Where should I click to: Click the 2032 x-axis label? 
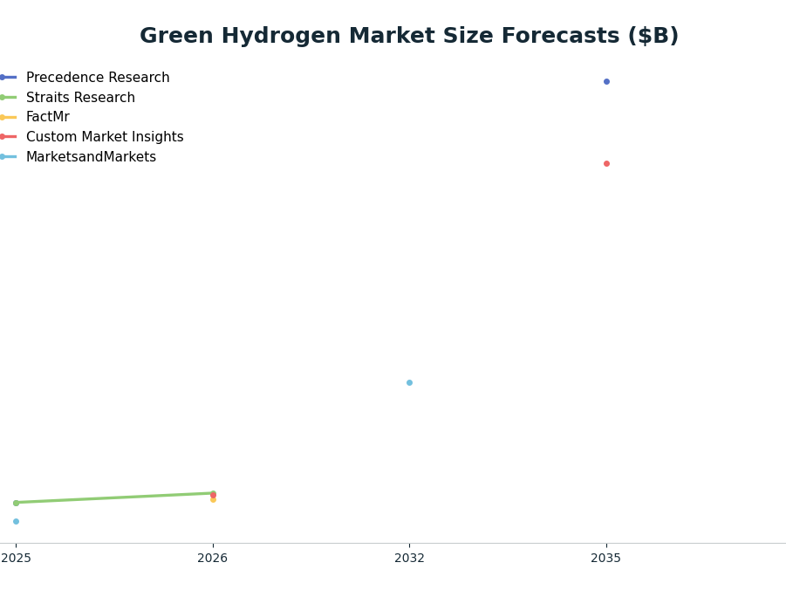click(x=409, y=558)
